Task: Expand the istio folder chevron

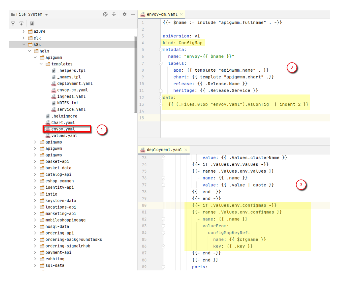Action: coord(35,194)
